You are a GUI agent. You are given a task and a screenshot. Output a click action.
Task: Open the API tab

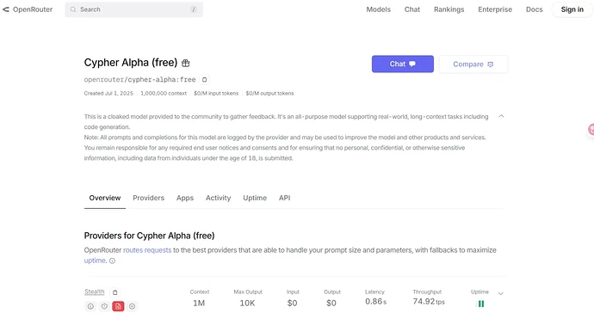[284, 198]
